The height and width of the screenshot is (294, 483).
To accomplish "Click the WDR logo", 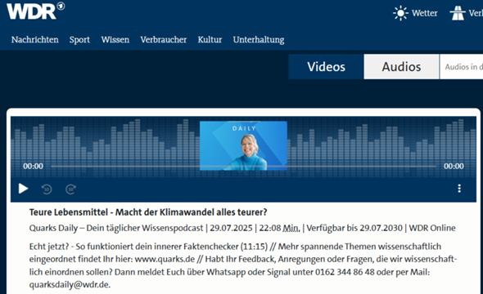I will point(35,11).
